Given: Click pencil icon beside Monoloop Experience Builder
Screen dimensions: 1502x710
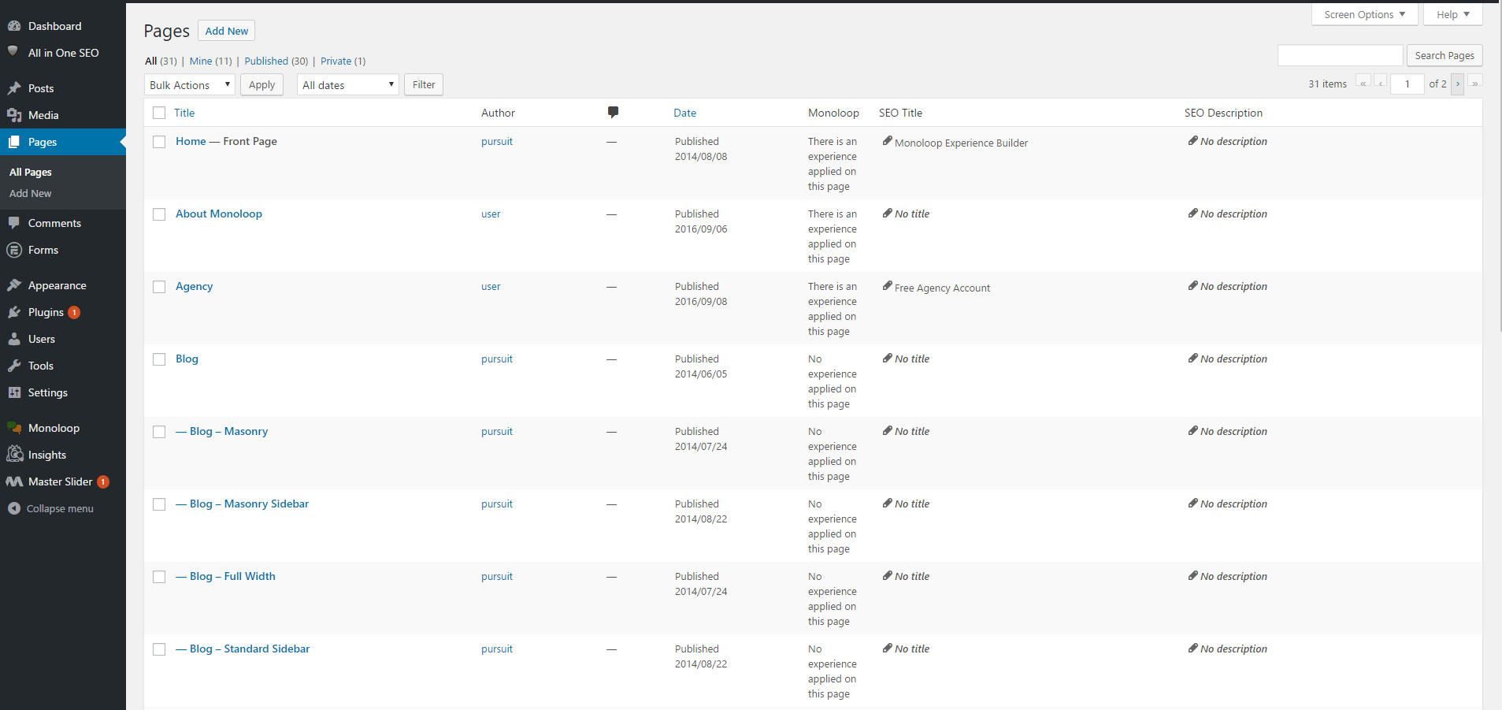Looking at the screenshot, I should coord(887,142).
